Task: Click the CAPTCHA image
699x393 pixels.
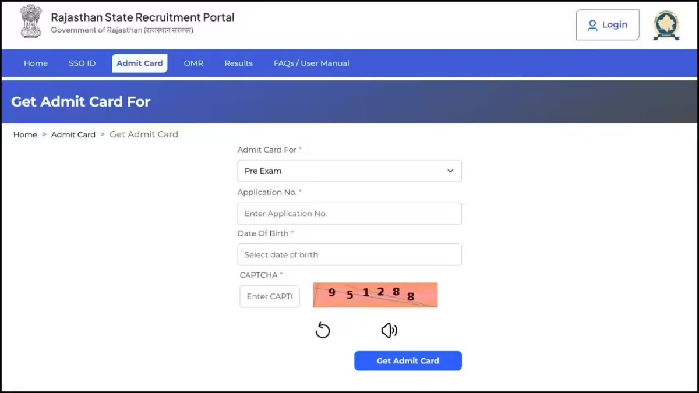Action: (375, 295)
